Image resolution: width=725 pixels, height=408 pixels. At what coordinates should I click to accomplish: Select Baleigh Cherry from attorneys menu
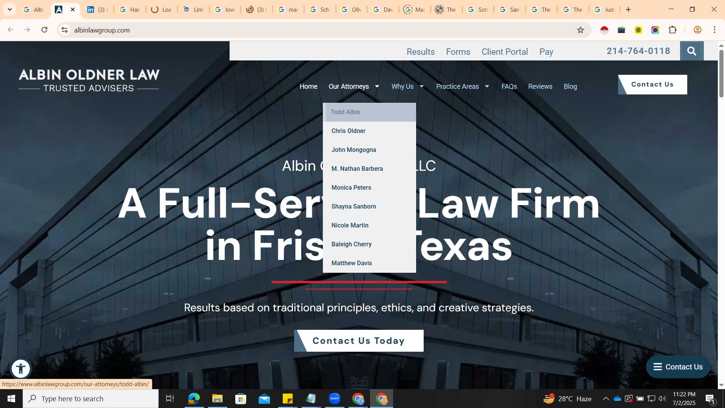tap(369, 244)
